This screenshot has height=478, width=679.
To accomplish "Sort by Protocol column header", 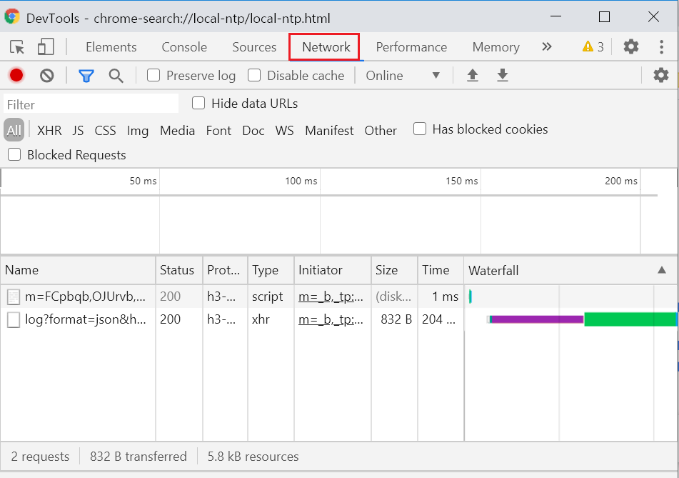I will [x=225, y=270].
